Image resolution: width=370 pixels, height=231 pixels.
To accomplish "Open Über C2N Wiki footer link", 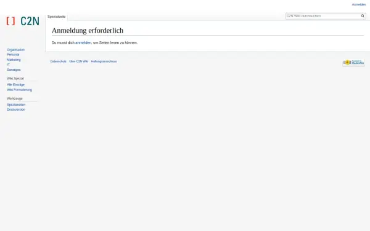I will (78, 61).
